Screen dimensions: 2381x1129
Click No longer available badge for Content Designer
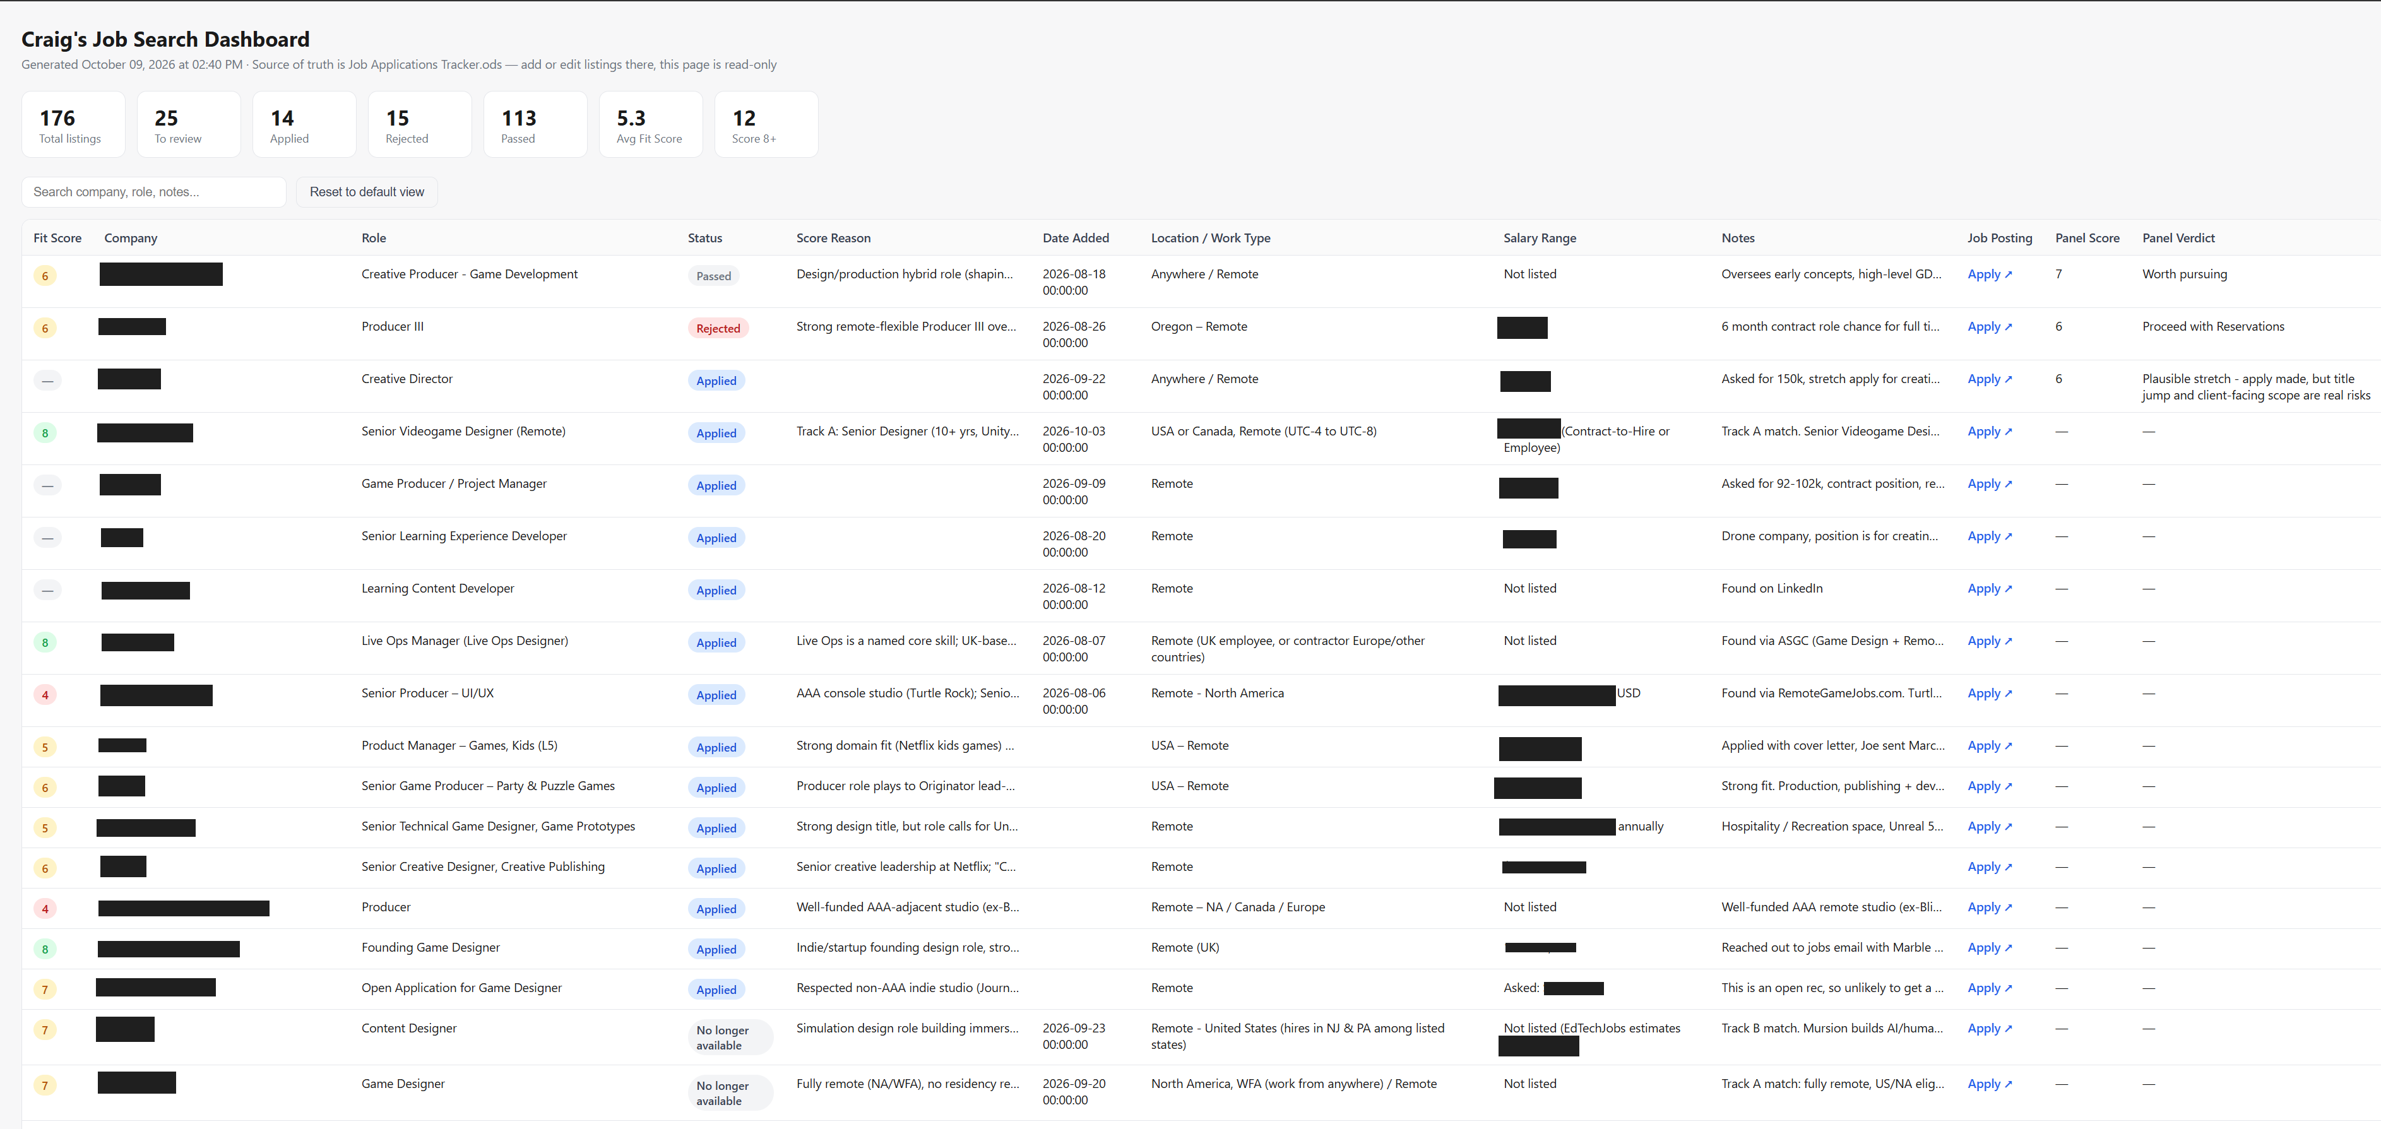730,1037
